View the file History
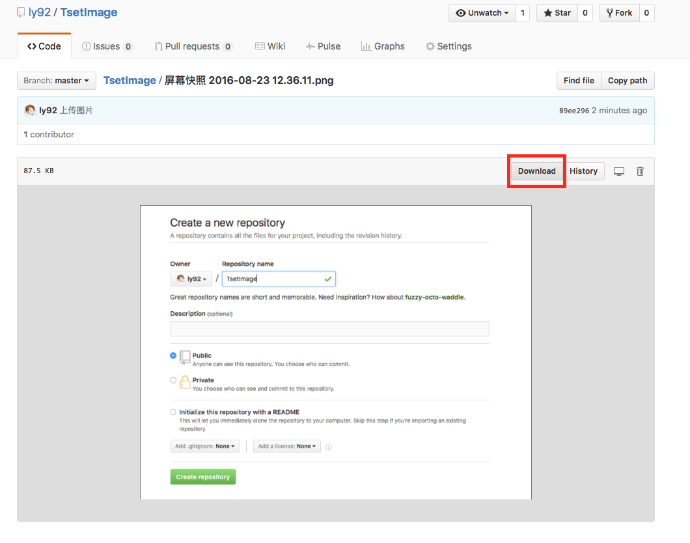The height and width of the screenshot is (543, 690). (x=583, y=171)
